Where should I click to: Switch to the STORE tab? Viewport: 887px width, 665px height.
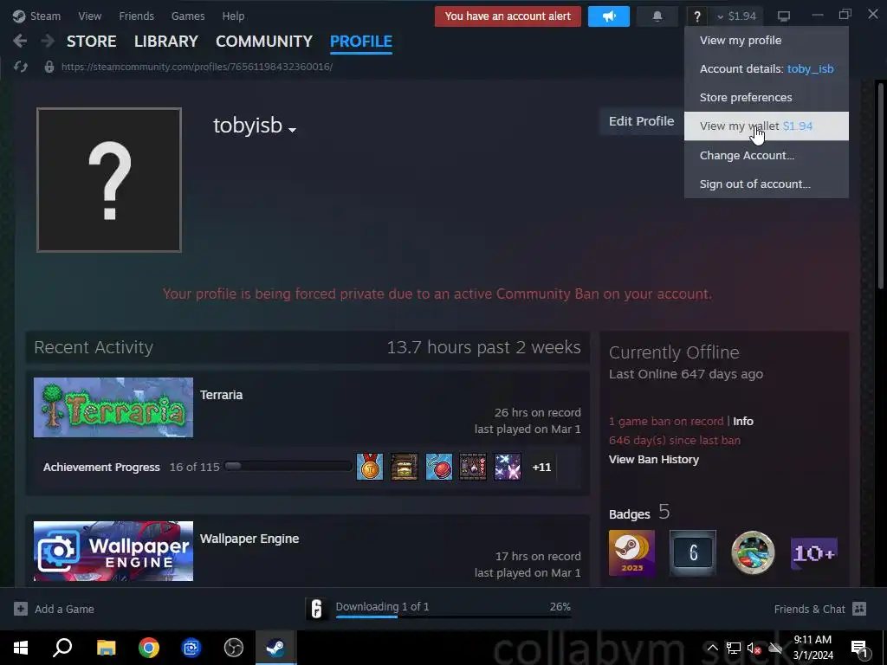coord(92,42)
